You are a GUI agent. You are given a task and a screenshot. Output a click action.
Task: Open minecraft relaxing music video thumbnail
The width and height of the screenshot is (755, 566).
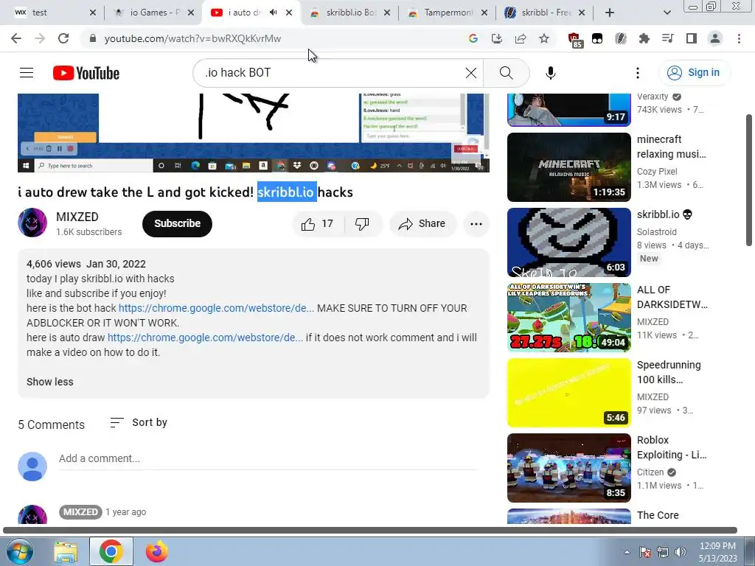(x=568, y=167)
